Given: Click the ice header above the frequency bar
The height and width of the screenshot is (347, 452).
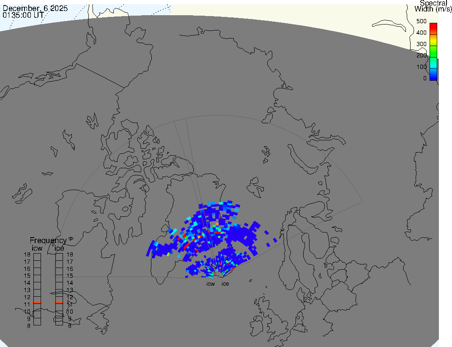Looking at the screenshot, I should (x=59, y=248).
